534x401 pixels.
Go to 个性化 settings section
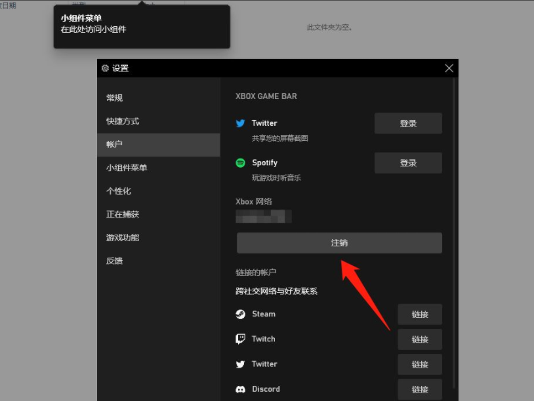pos(159,191)
